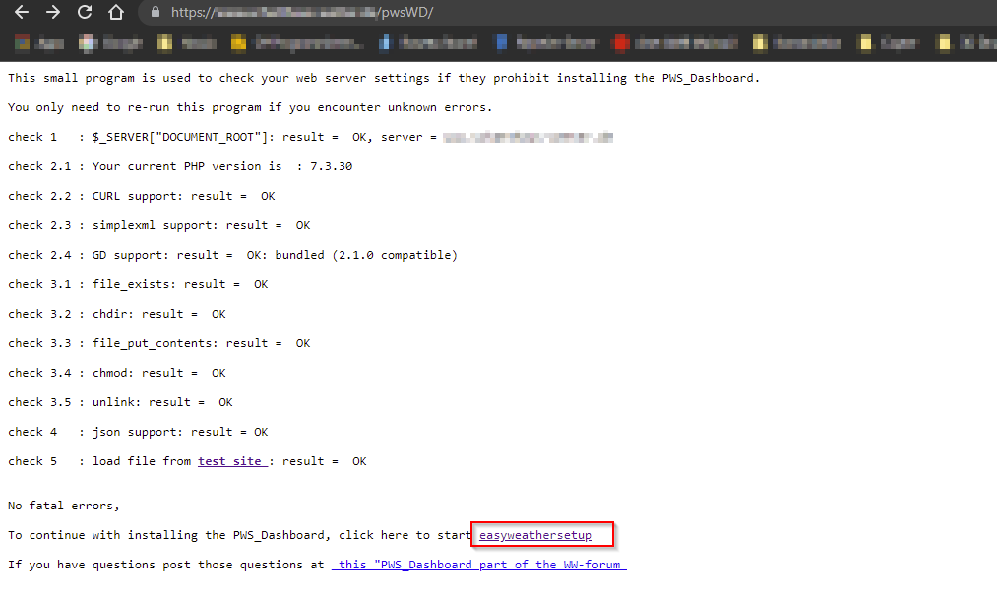Viewport: 997px width, 597px height.
Task: Go back to the previous page
Action: click(22, 12)
